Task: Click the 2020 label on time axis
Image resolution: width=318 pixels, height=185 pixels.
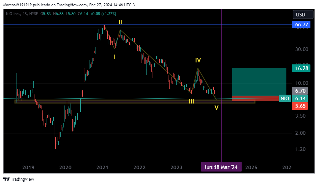Action: pyautogui.click(x=65, y=167)
